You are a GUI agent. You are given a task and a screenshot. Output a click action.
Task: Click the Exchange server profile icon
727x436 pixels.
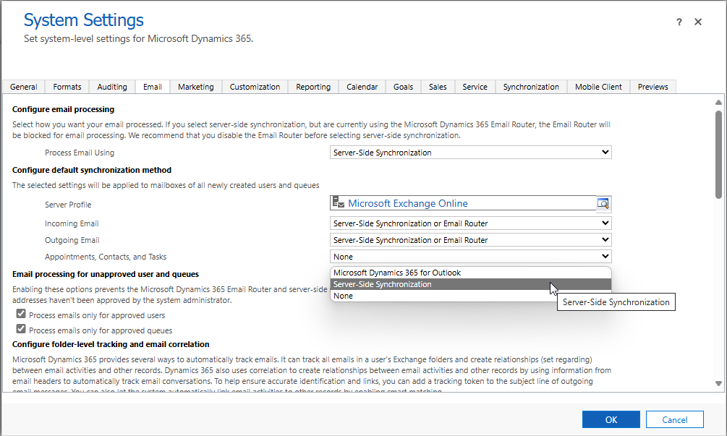(x=339, y=202)
